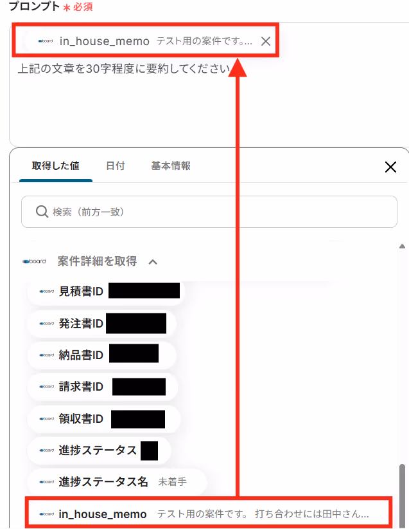This screenshot has height=529, width=409.
Task: Close the value picker panel
Action: pyautogui.click(x=390, y=167)
